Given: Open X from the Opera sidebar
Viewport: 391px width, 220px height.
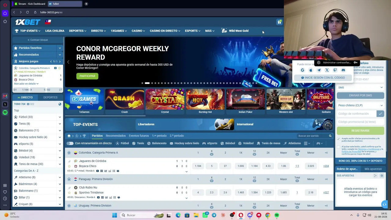Looking at the screenshot, I should tap(5, 104).
